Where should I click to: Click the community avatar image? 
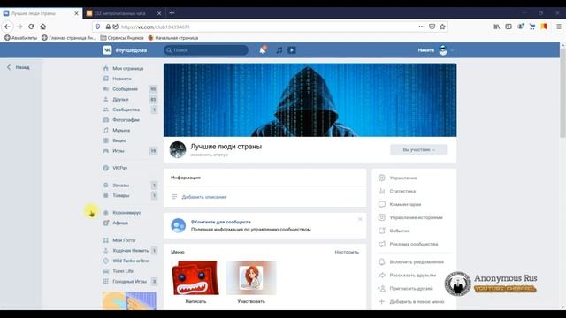click(178, 149)
